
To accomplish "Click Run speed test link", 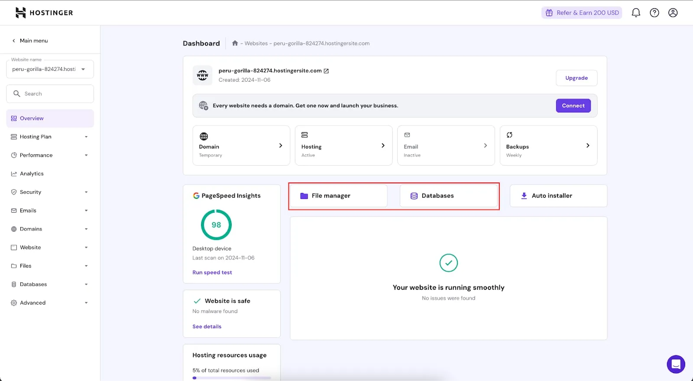I will pyautogui.click(x=212, y=272).
